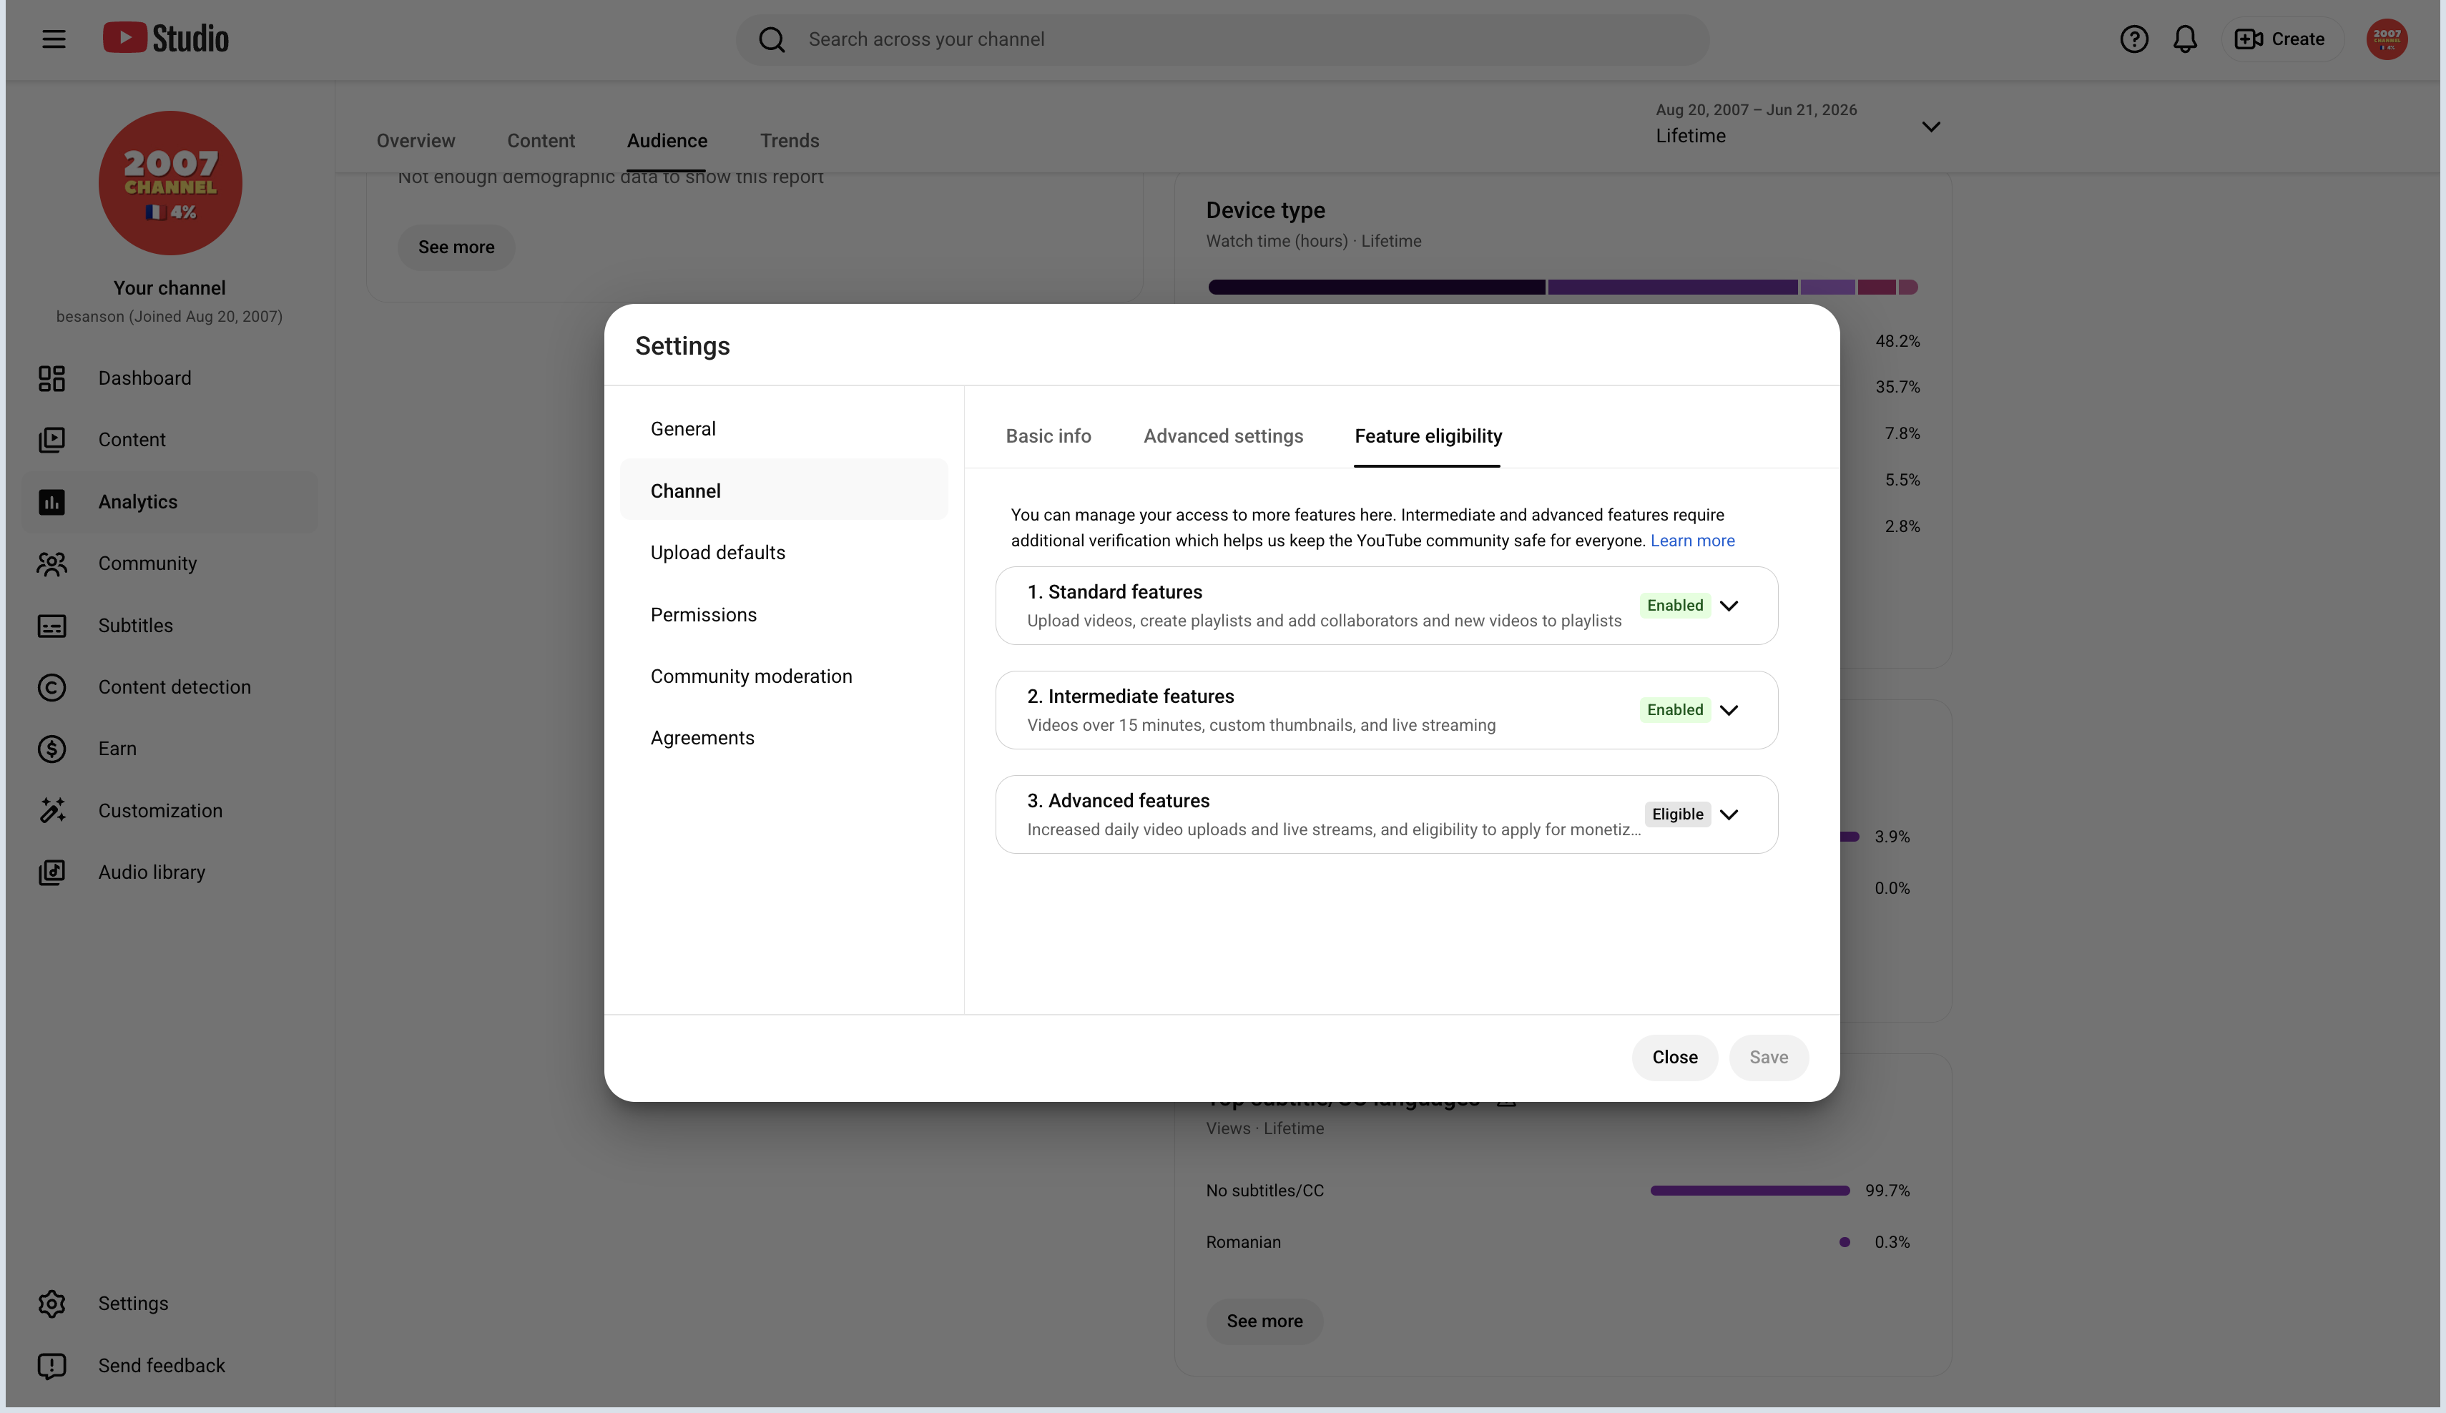Click the search magnifier icon
Screen dimensions: 2446x1413
772,40
